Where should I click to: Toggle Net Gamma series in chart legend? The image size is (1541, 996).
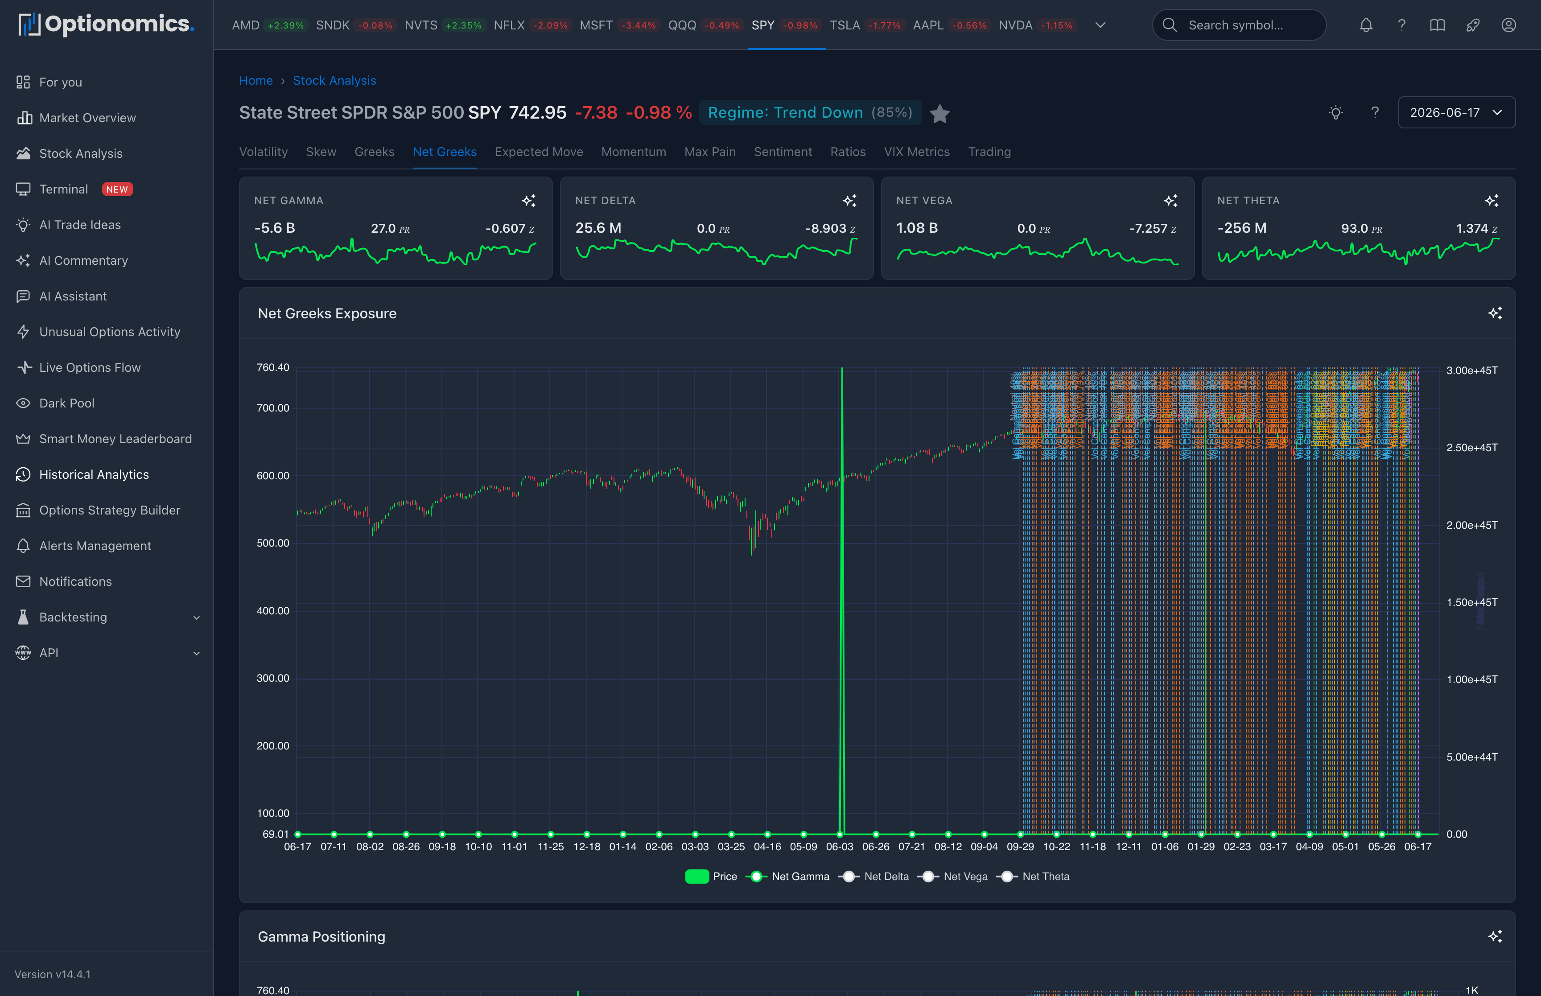click(787, 877)
